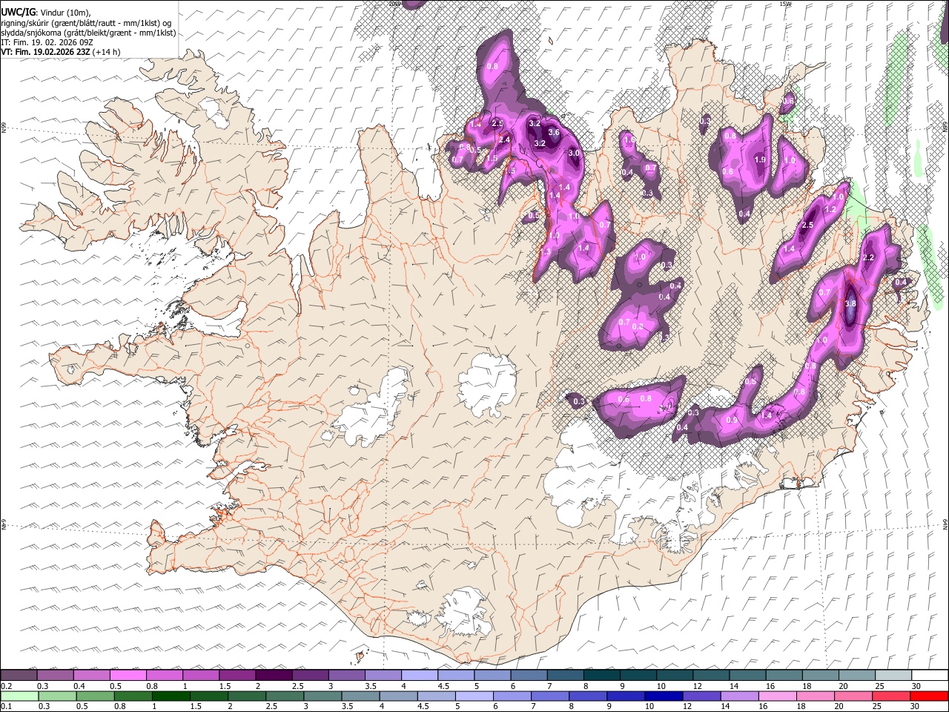Click the snow legend swatch between 0.2 and 0.3

pyautogui.click(x=19, y=675)
